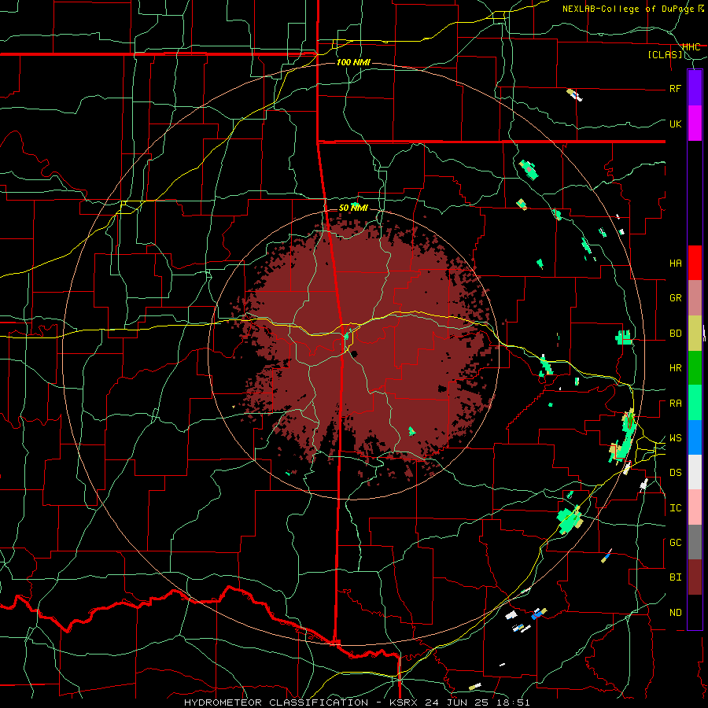Click the HHC product code text

pyautogui.click(x=691, y=46)
